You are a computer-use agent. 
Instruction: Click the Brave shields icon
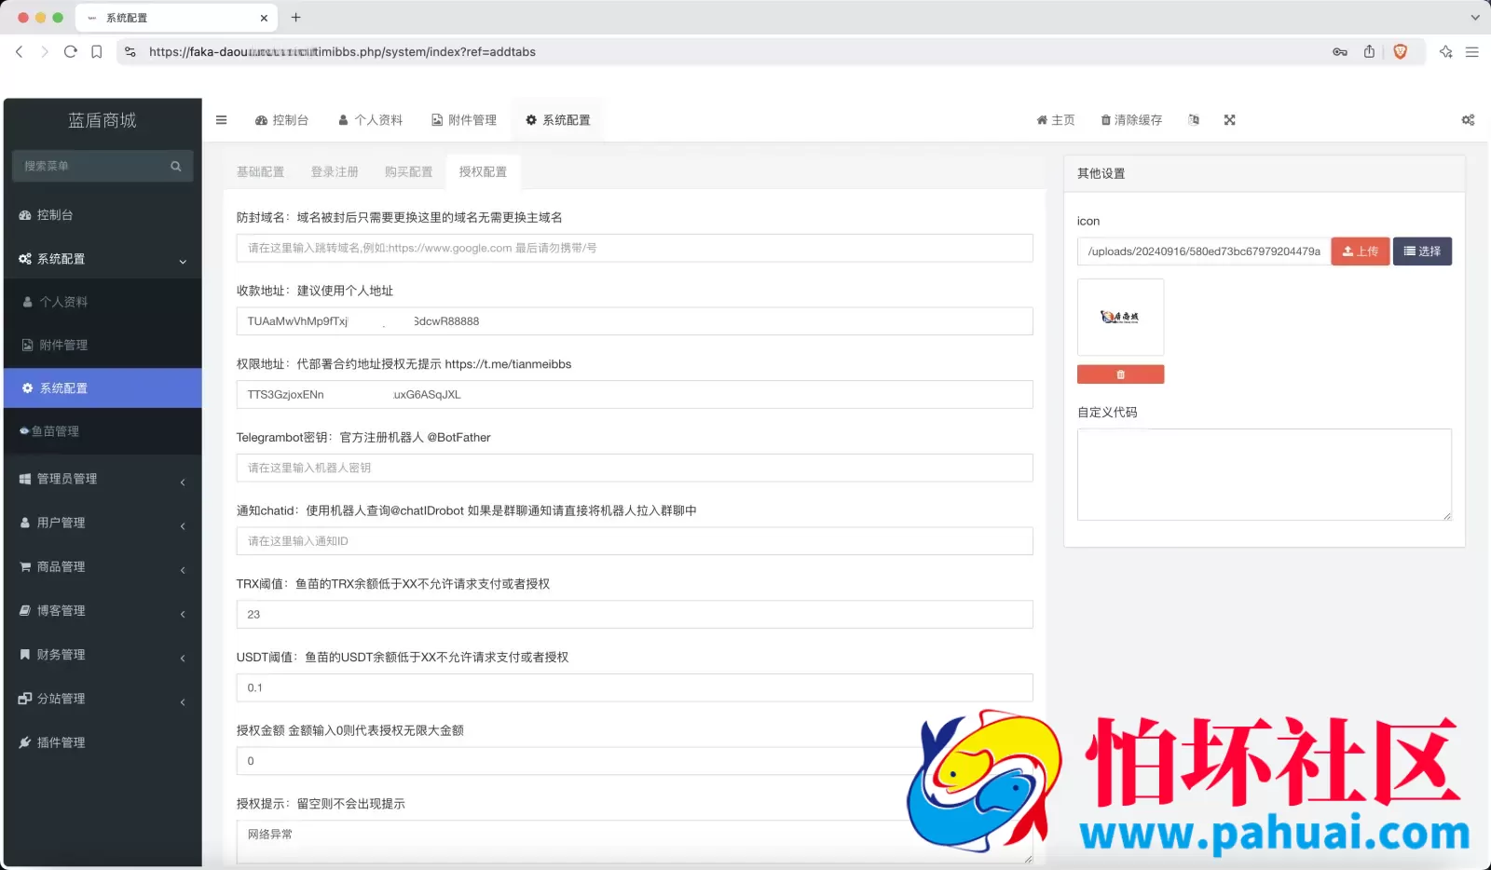(x=1400, y=52)
